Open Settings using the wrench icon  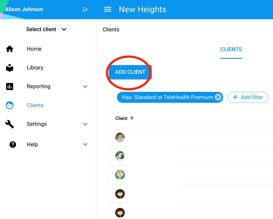tap(10, 124)
